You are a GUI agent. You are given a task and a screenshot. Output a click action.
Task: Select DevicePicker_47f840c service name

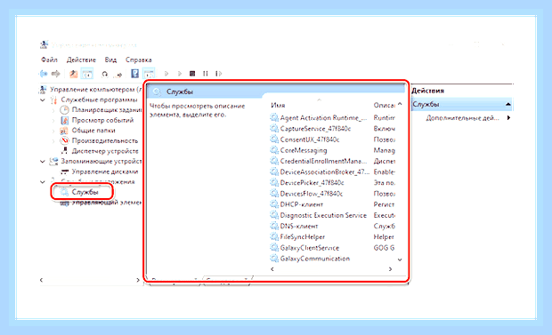[312, 183]
